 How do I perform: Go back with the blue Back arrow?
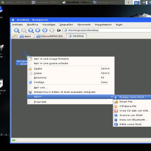(16, 30)
